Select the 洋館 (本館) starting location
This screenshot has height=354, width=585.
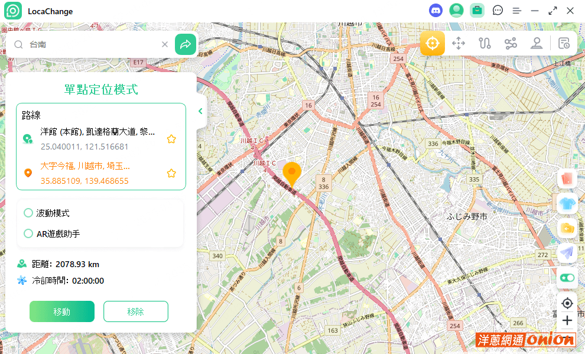tap(97, 139)
